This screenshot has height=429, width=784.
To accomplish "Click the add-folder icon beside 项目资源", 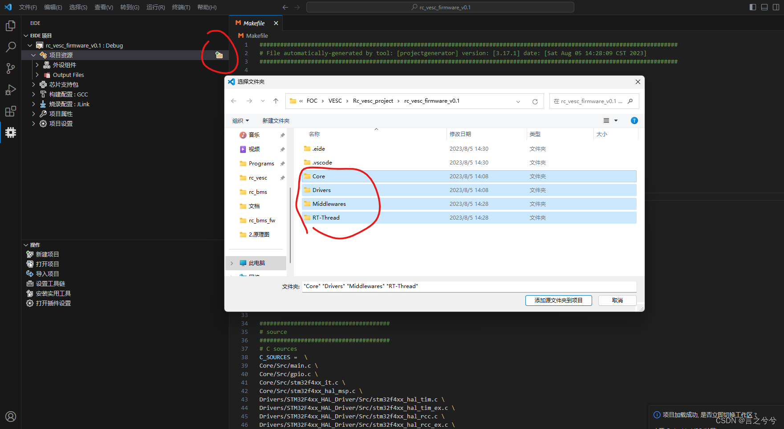I will tap(219, 55).
